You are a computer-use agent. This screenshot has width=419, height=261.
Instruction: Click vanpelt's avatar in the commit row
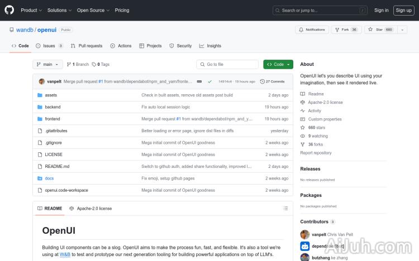tap(42, 81)
